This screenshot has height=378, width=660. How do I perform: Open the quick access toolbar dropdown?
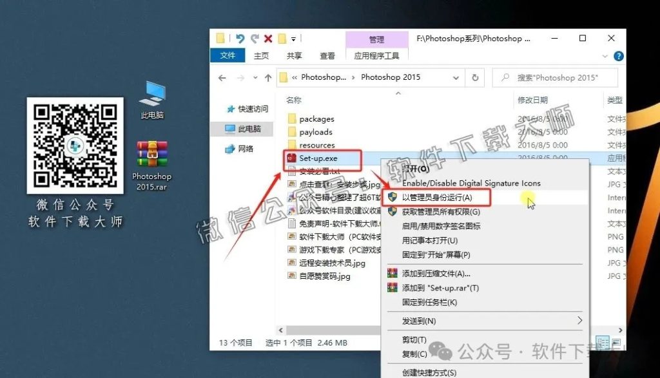293,39
